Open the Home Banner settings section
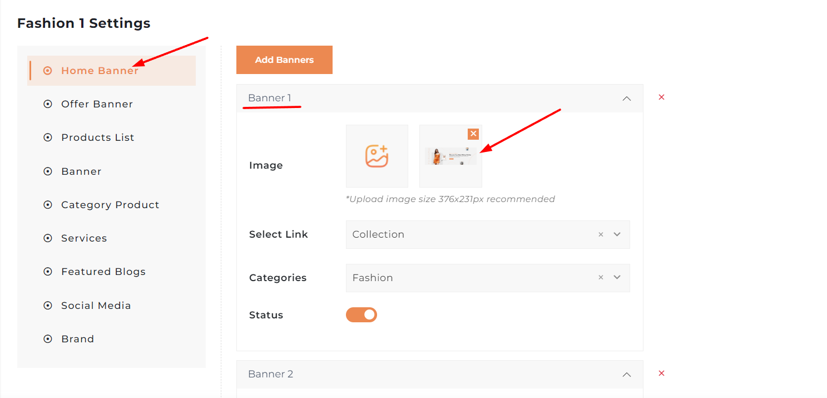827x398 pixels. point(100,71)
